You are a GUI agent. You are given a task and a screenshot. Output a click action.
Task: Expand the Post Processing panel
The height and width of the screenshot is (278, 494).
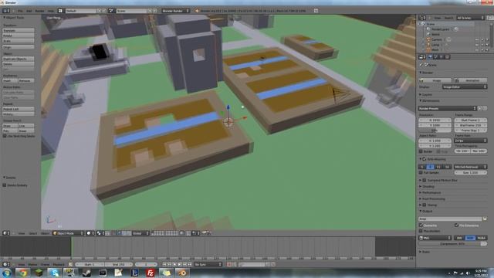[x=433, y=199]
